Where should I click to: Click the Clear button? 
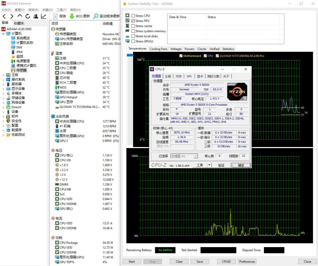pos(179,261)
